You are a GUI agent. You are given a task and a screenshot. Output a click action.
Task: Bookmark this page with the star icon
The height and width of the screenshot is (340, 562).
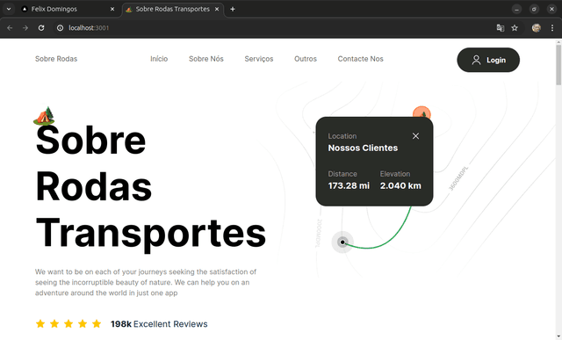pos(515,27)
